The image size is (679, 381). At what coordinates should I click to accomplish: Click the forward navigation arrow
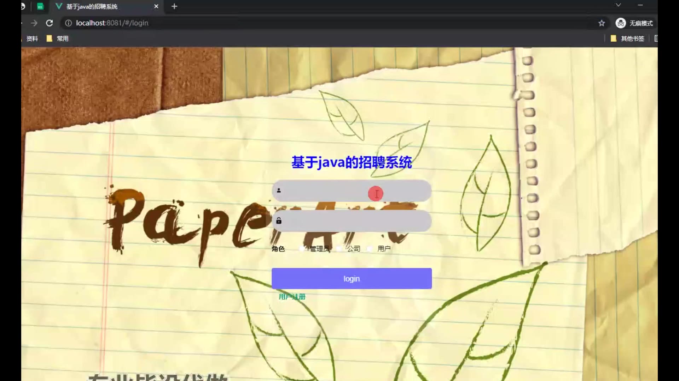pos(34,23)
